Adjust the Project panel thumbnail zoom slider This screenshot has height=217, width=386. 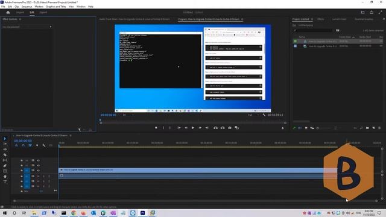[323, 128]
